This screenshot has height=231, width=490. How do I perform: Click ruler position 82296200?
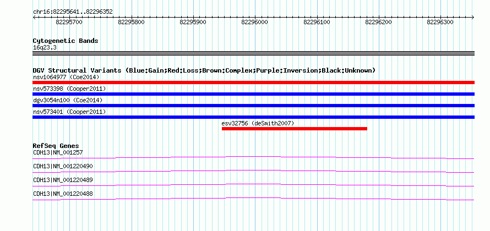pyautogui.click(x=379, y=22)
